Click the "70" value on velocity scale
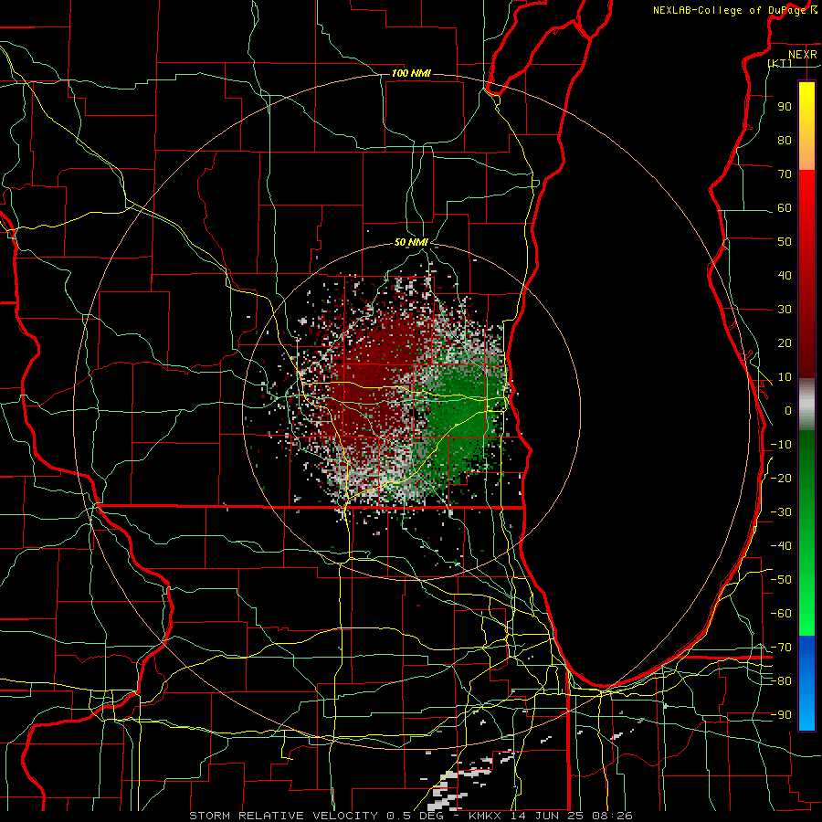The width and height of the screenshot is (822, 822). [x=785, y=174]
